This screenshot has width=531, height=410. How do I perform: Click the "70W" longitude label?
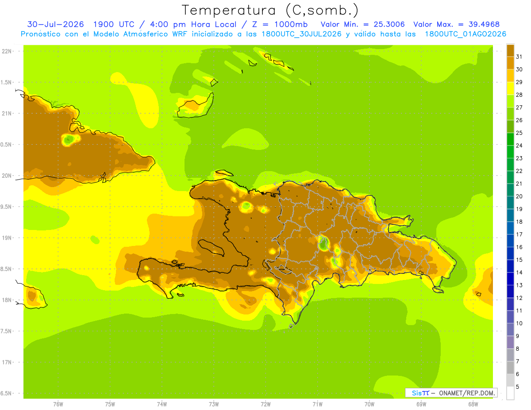tap(369, 404)
